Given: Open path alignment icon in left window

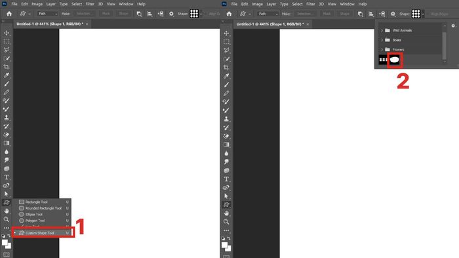Looking at the screenshot, I should tap(150, 14).
